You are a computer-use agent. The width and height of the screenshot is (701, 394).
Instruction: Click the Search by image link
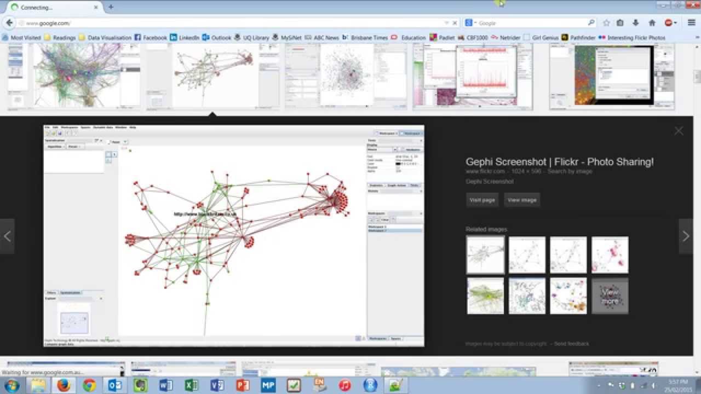point(570,171)
